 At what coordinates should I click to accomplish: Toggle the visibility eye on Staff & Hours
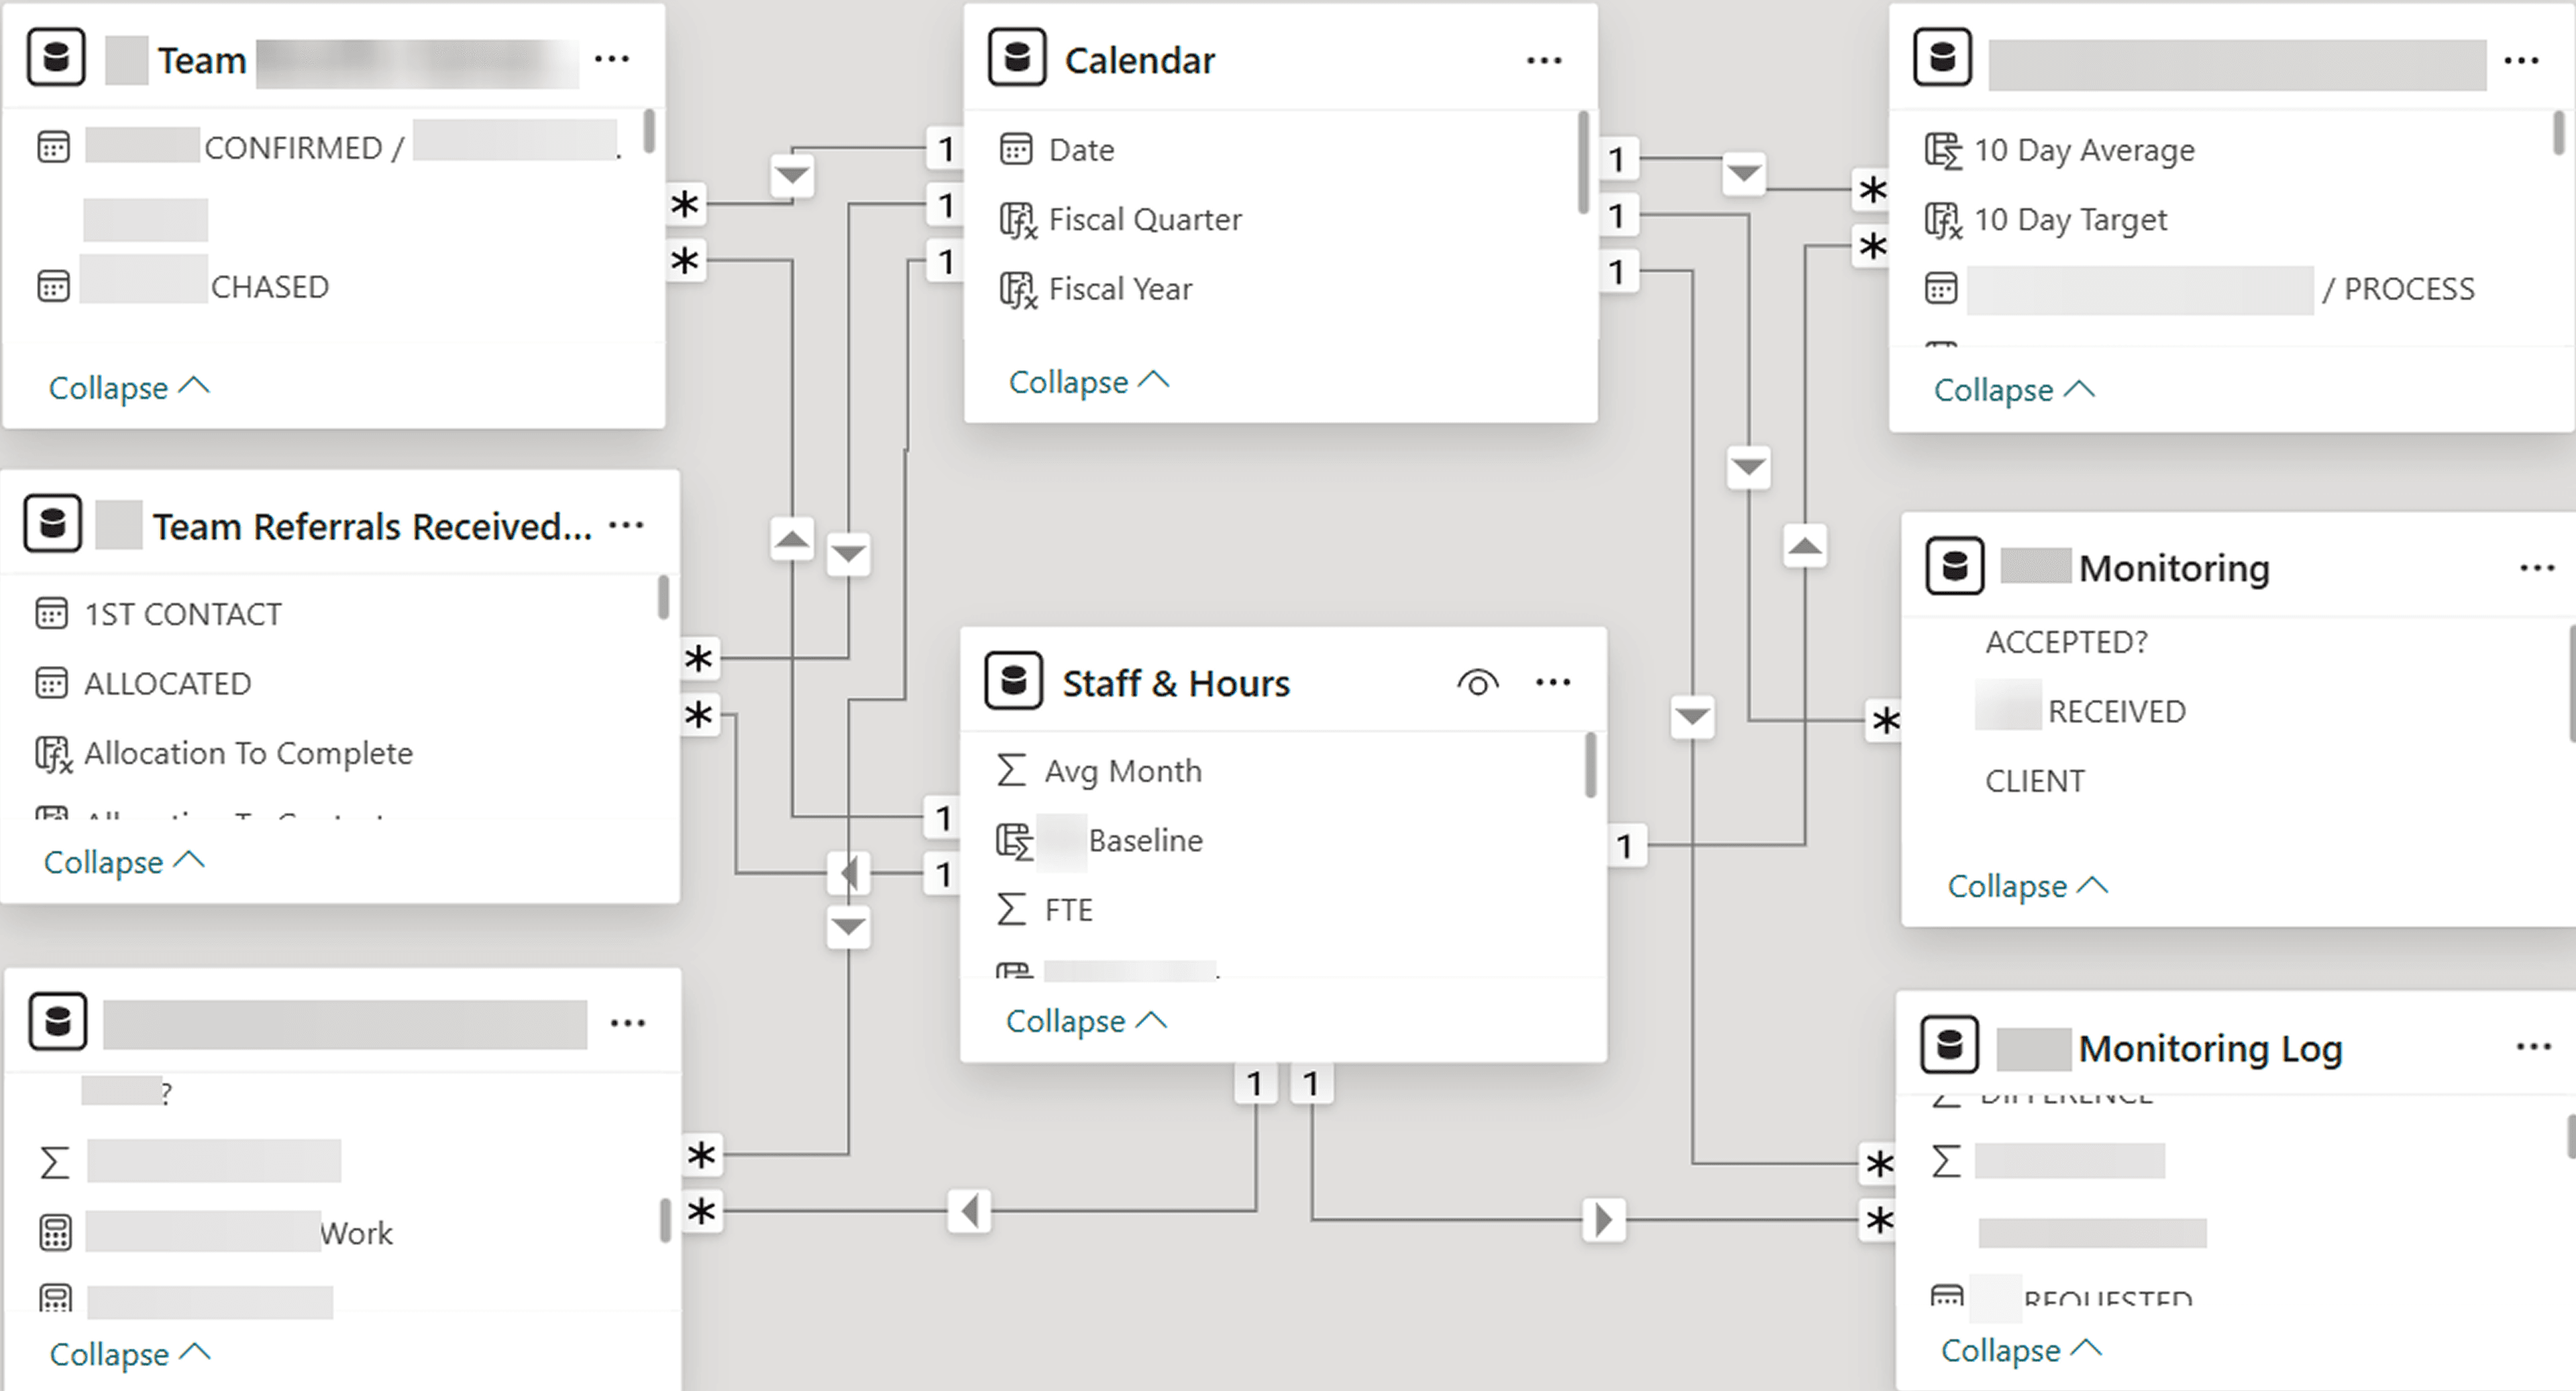pos(1478,682)
